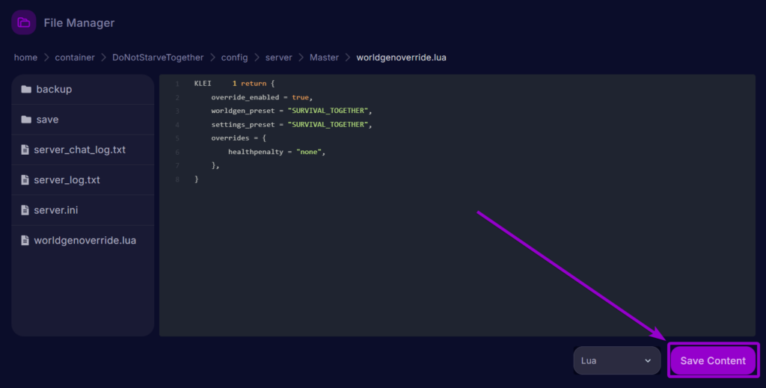Open the Lua language dropdown

616,360
